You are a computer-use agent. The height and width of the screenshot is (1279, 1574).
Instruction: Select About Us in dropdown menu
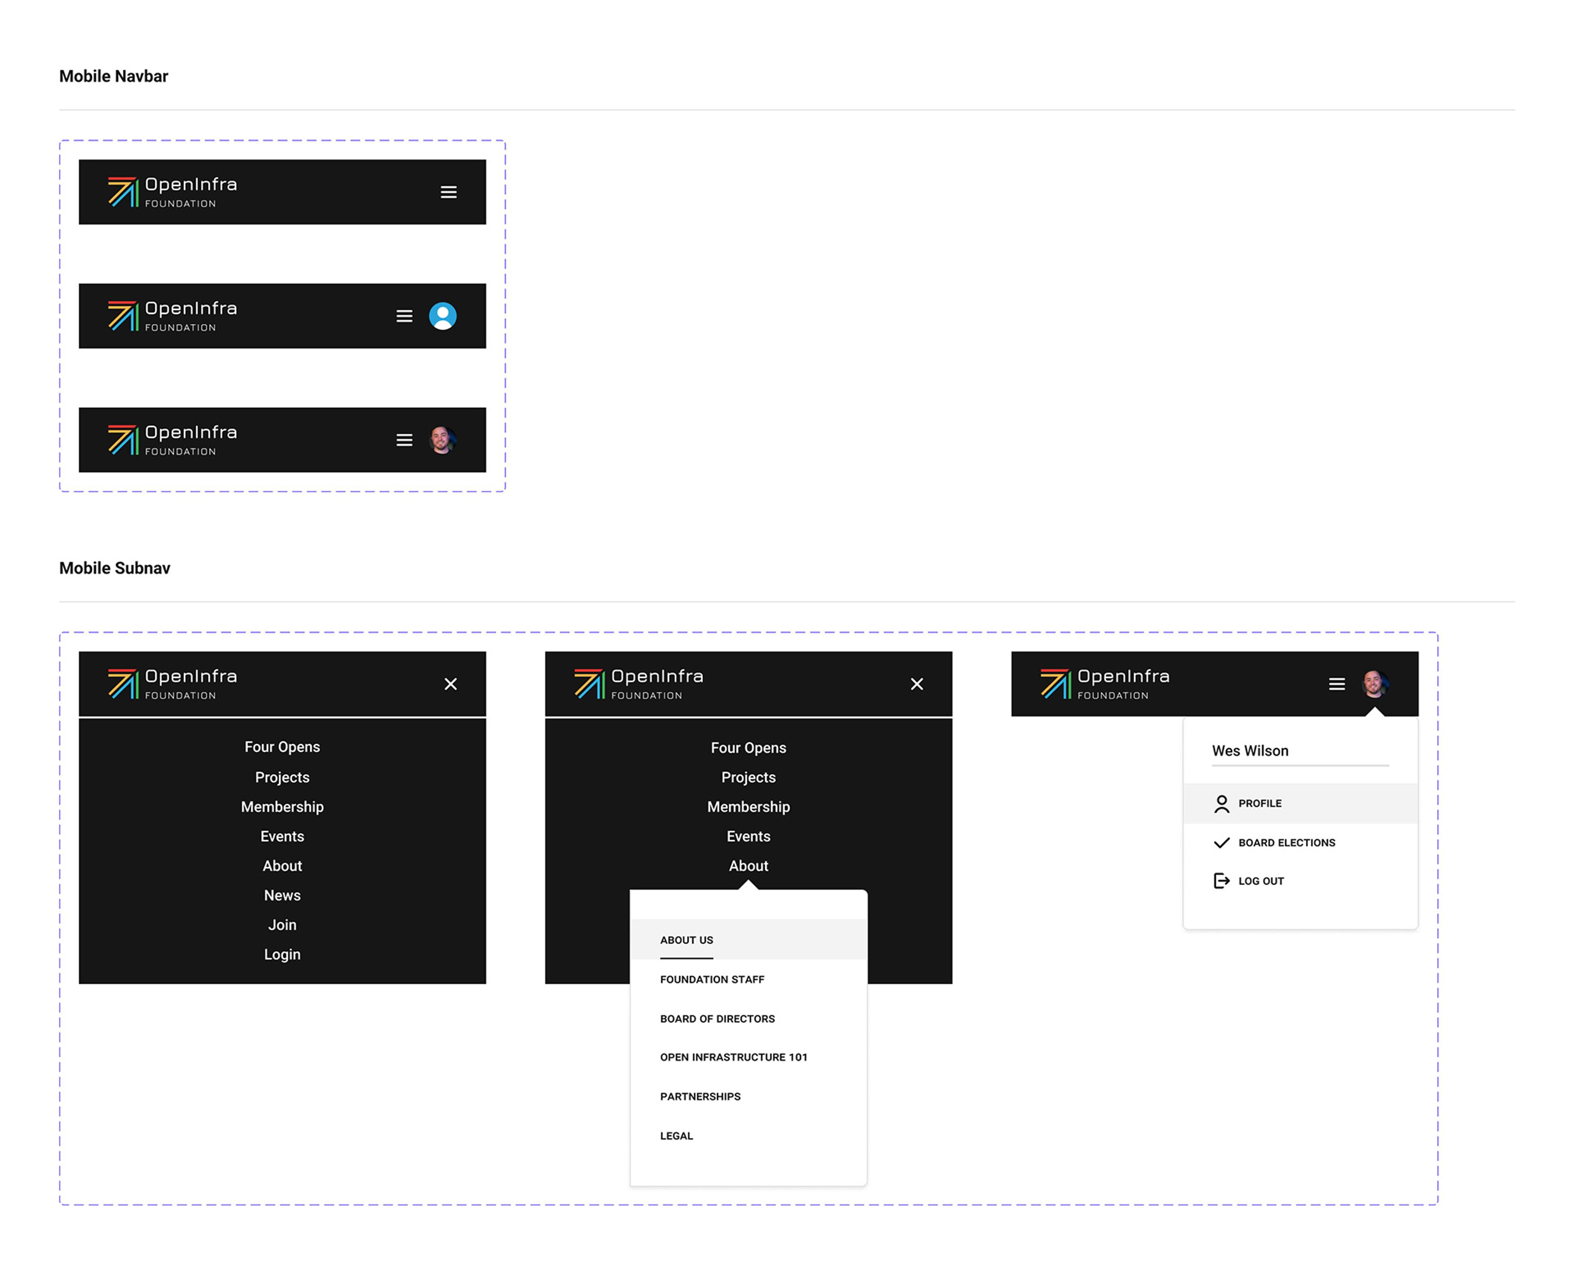tap(687, 940)
